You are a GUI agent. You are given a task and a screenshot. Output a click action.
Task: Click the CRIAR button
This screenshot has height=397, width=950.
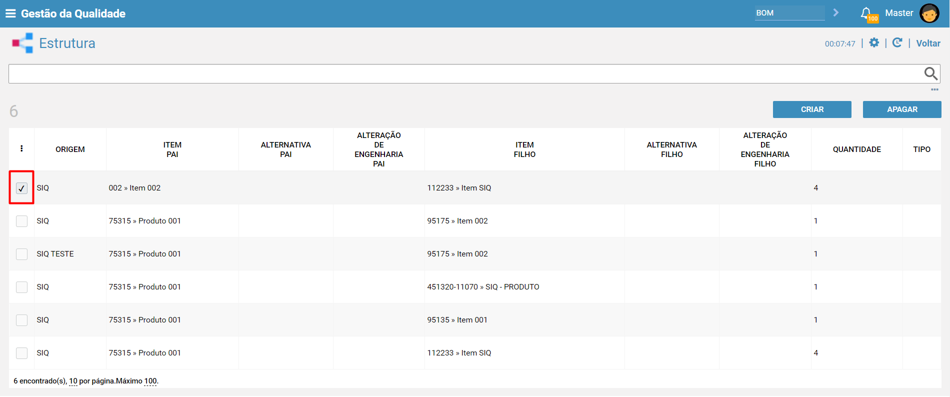[x=812, y=109]
